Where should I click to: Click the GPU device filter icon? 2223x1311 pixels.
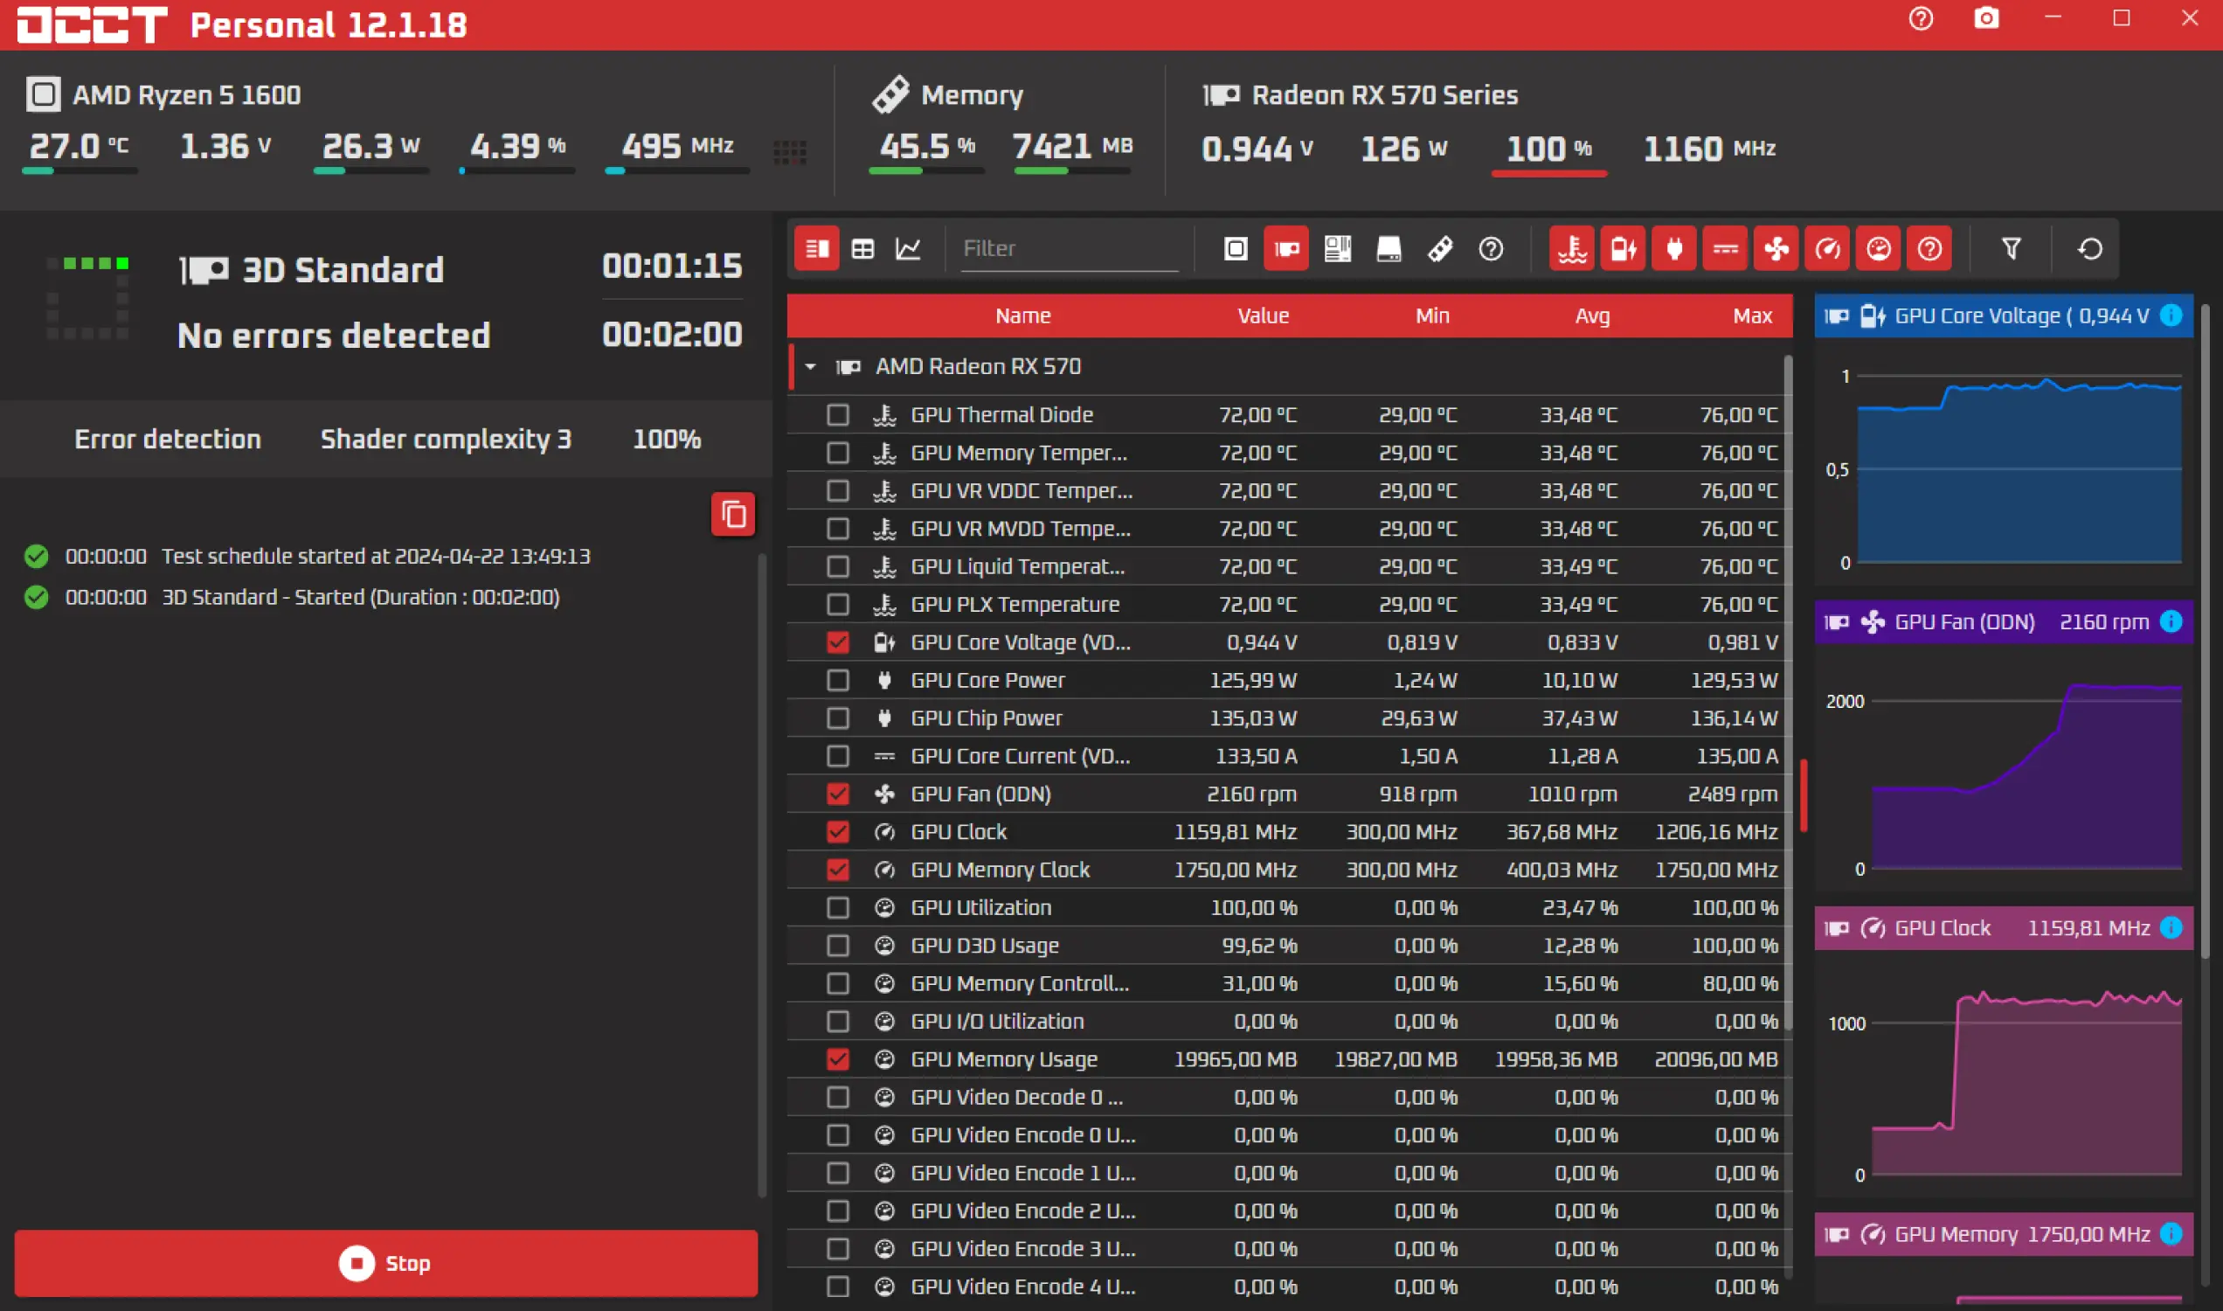1286,249
